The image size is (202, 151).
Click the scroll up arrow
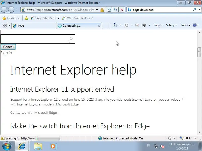[199, 32]
